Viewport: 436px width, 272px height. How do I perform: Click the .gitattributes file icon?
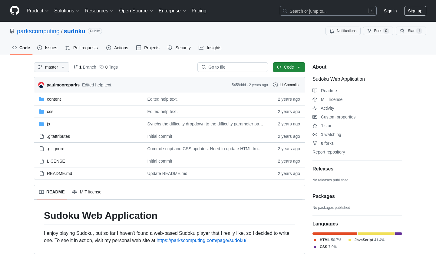click(41, 136)
